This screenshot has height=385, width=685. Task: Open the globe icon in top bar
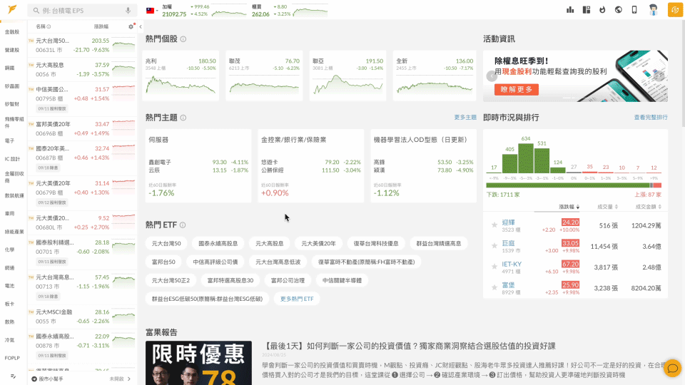[618, 10]
